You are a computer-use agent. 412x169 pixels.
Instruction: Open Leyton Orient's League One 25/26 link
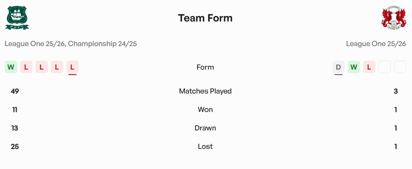pos(376,44)
